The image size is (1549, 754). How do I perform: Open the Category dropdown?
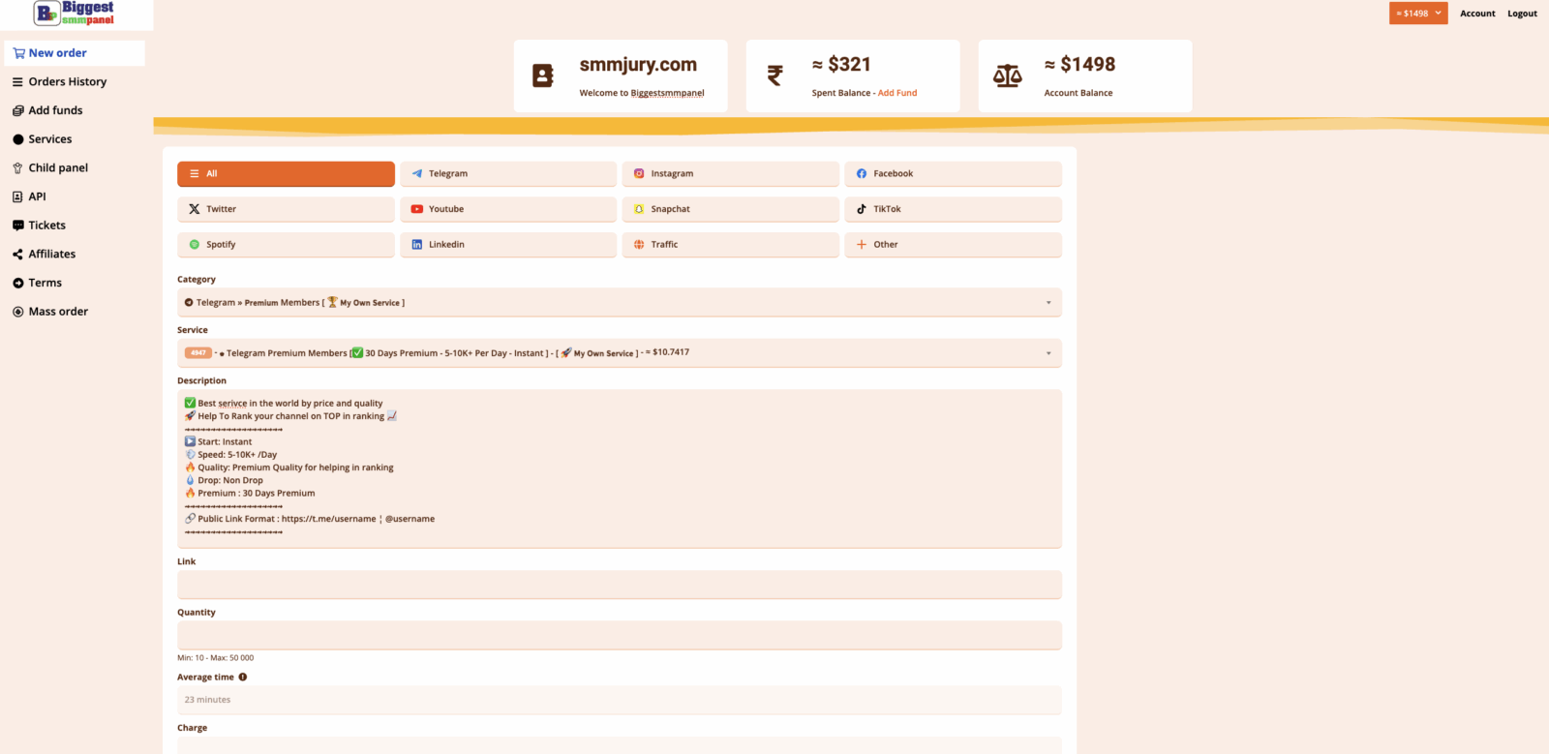pos(620,303)
